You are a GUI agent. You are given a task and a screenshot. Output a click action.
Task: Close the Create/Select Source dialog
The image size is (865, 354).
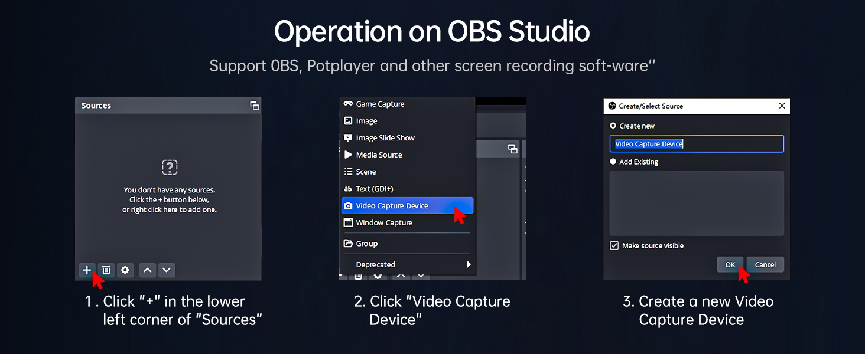782,106
